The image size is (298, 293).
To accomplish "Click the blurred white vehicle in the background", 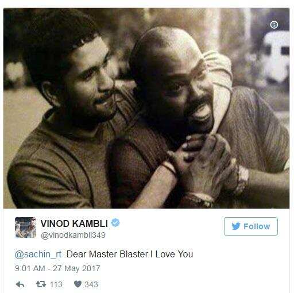I will coord(275,56).
